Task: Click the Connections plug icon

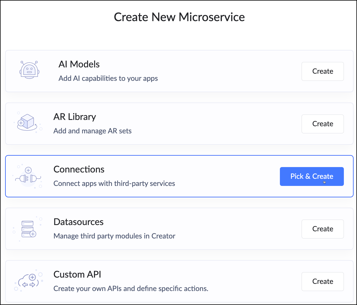Action: coord(28,177)
